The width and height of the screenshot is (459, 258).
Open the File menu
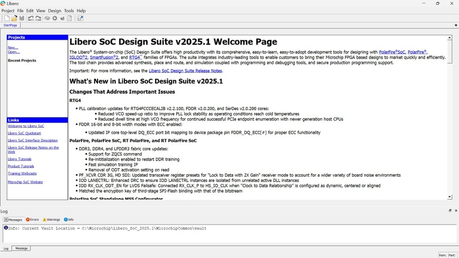[x=20, y=10]
